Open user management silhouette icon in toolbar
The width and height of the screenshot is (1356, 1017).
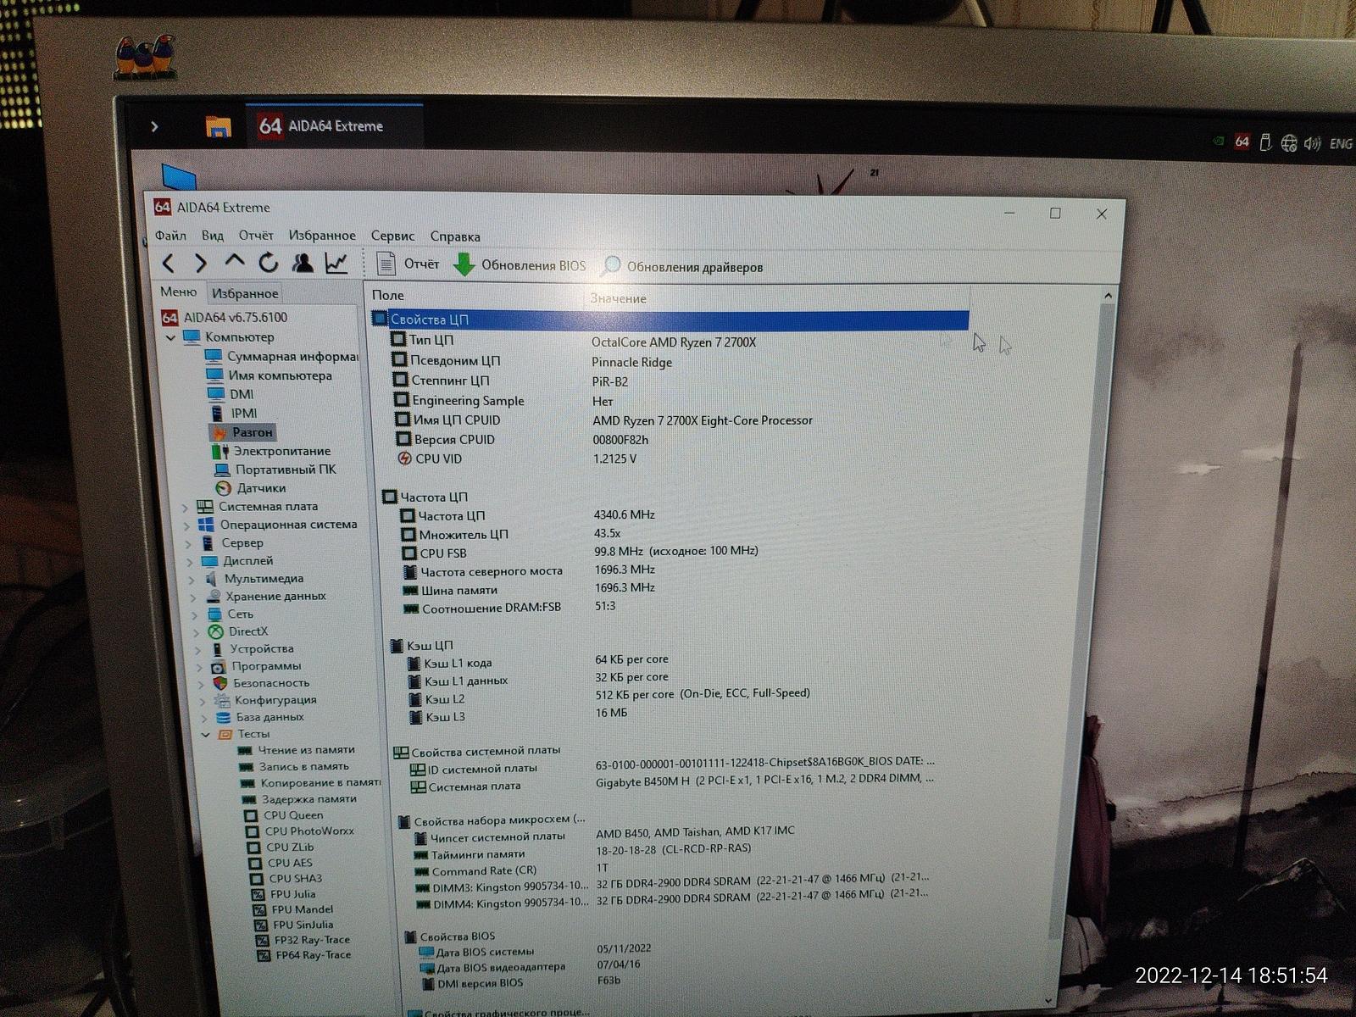pyautogui.click(x=303, y=263)
